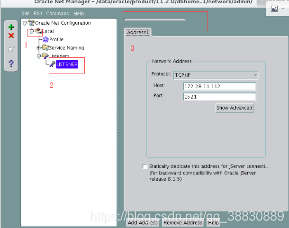Image resolution: width=289 pixels, height=228 pixels.
Task: Collapse the Listeners tree node
Action: 39,56
